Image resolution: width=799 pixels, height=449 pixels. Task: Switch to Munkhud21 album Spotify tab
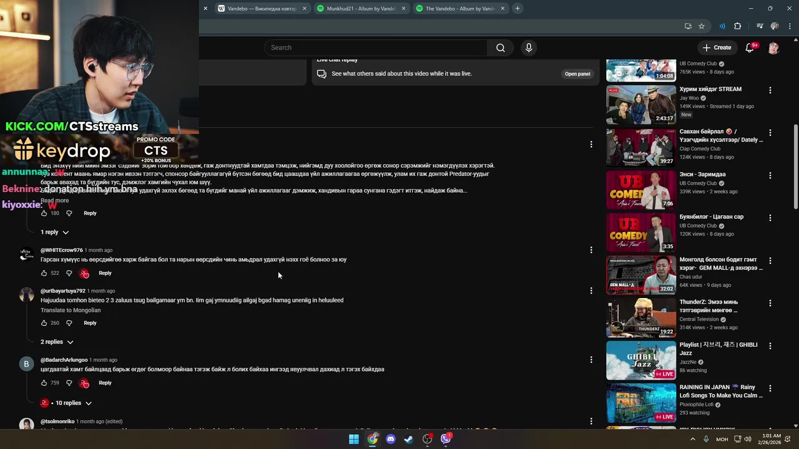click(361, 9)
